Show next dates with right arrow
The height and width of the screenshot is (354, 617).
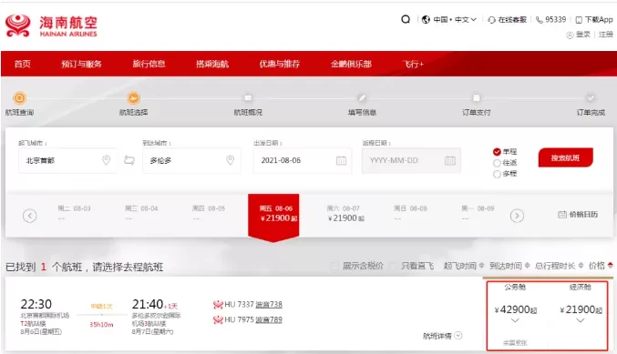click(x=517, y=216)
